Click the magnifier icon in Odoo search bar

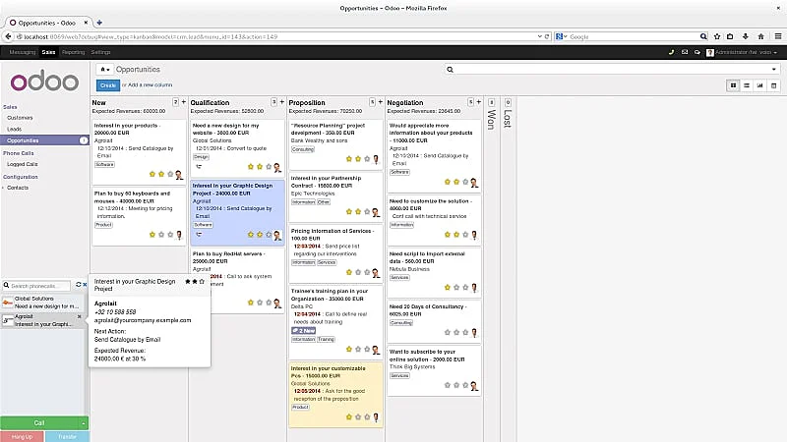click(451, 70)
